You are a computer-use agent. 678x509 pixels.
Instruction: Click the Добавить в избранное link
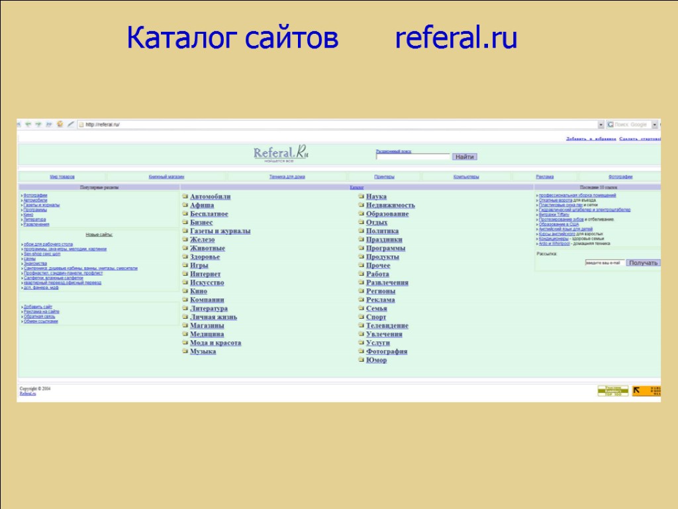tap(591, 139)
